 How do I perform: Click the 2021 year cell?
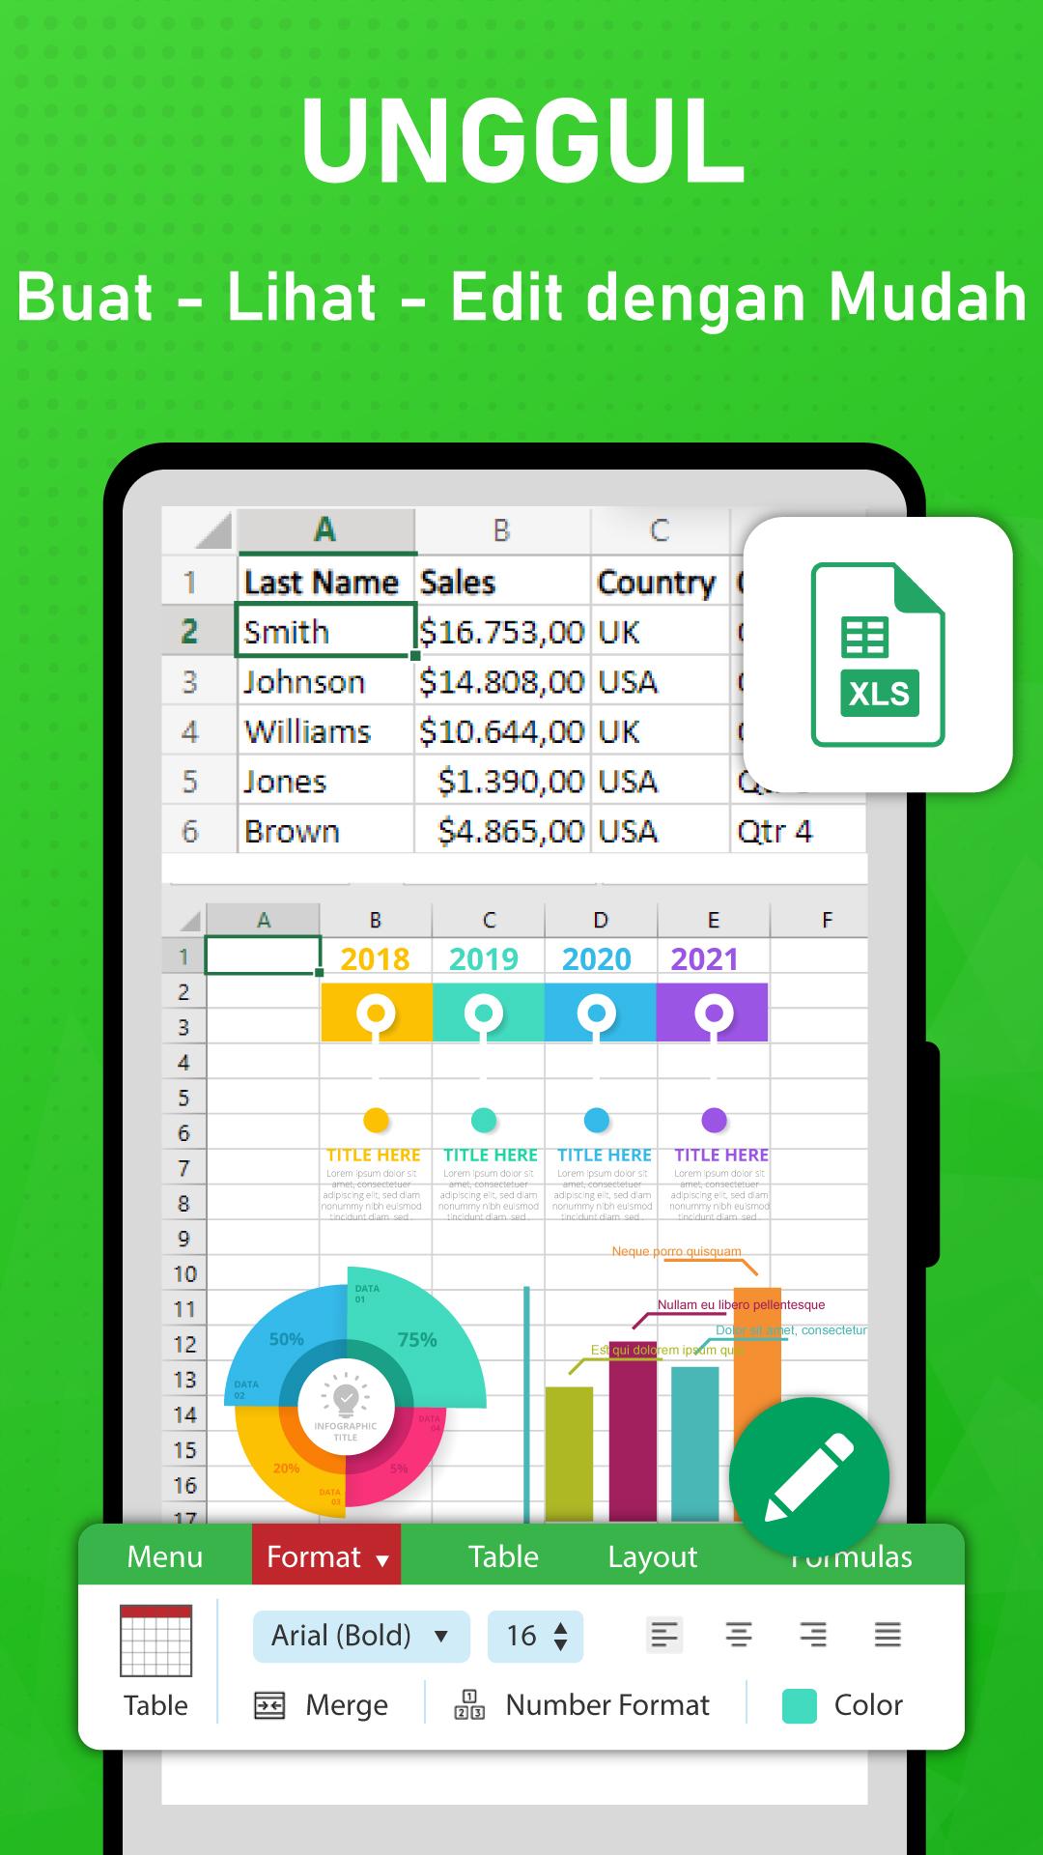pyautogui.click(x=705, y=958)
